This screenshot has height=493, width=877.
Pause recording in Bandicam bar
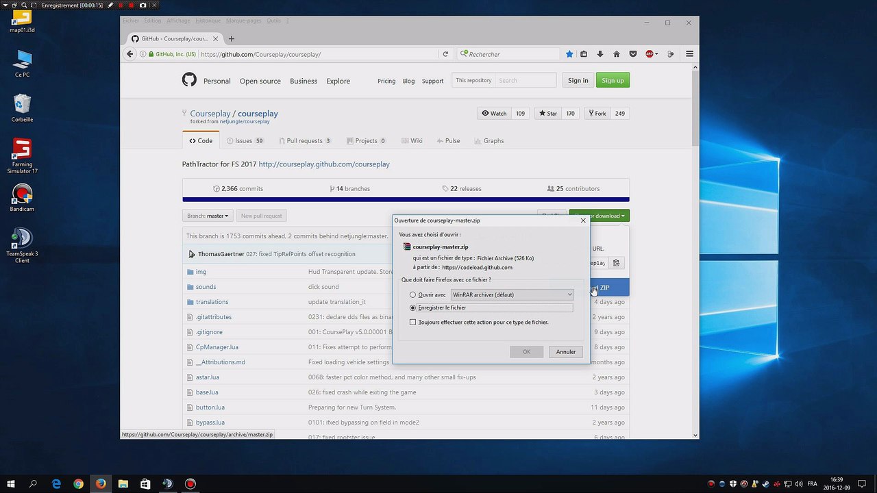pos(122,5)
